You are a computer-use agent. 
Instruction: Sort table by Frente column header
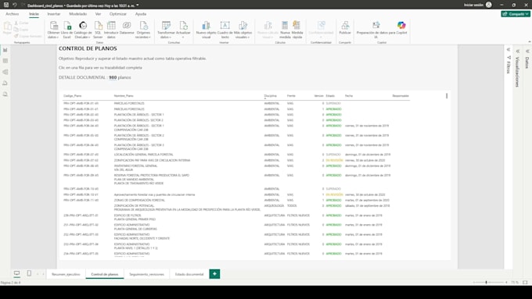click(291, 96)
